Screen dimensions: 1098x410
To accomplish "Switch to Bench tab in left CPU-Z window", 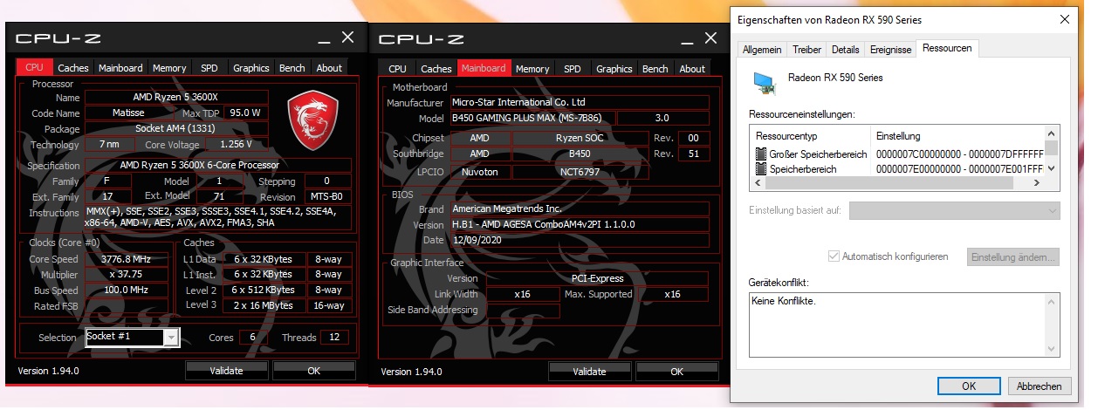I will coord(292,68).
